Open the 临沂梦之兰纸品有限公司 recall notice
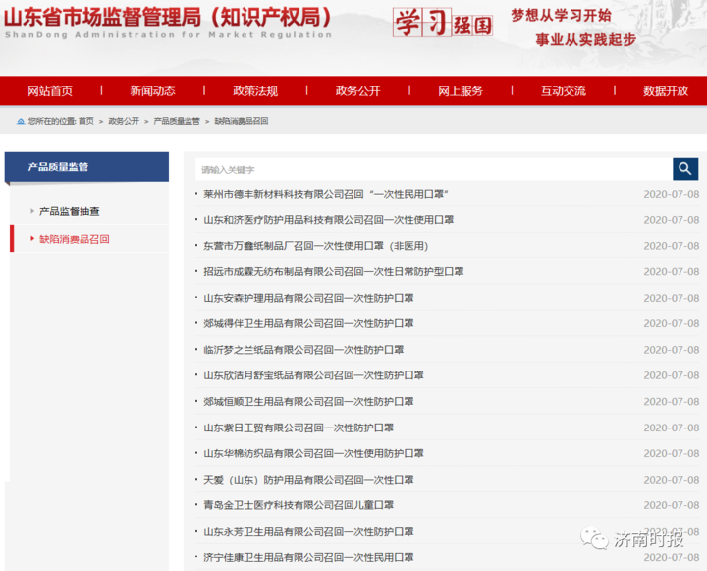This screenshot has height=571, width=707. (303, 350)
